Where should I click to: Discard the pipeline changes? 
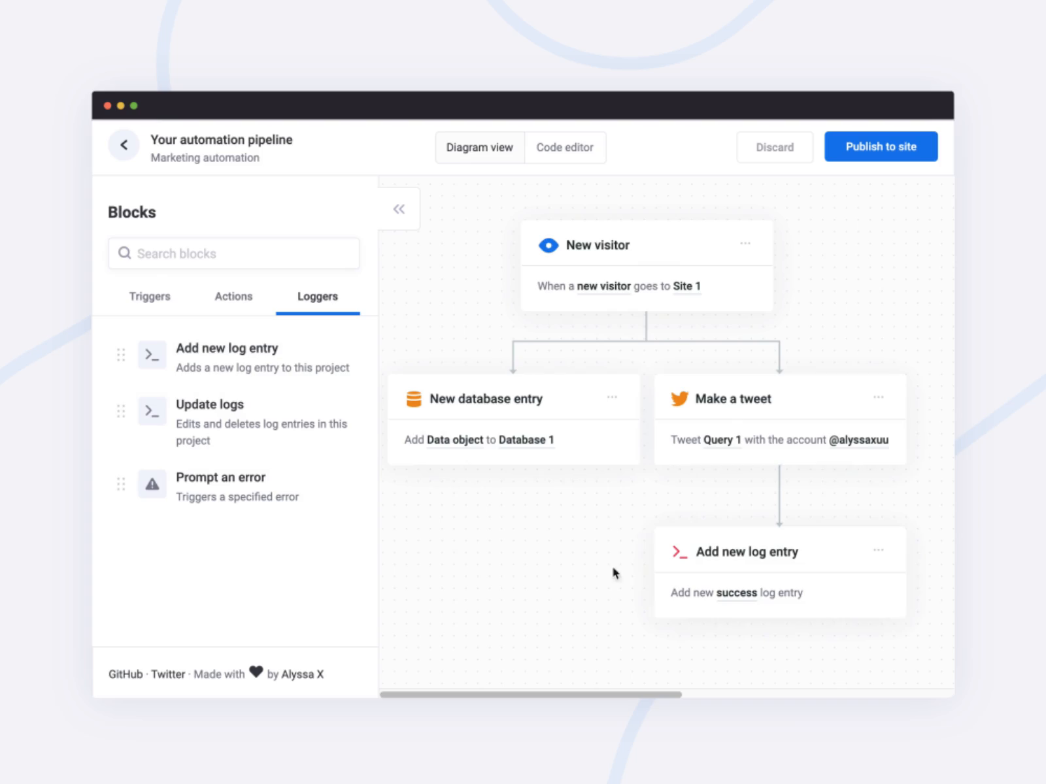(x=774, y=147)
